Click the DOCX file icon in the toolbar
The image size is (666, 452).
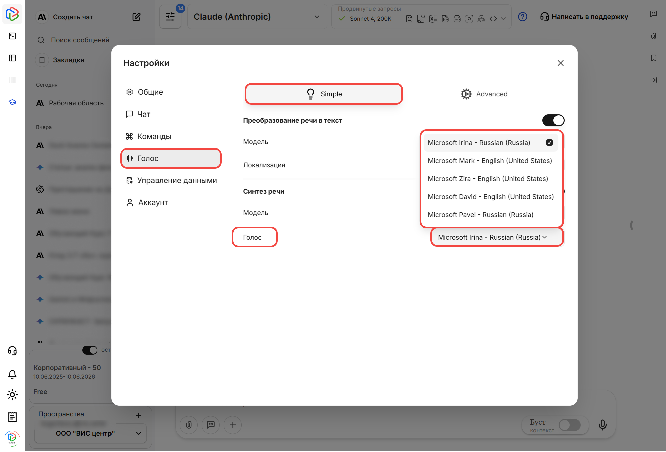click(457, 19)
